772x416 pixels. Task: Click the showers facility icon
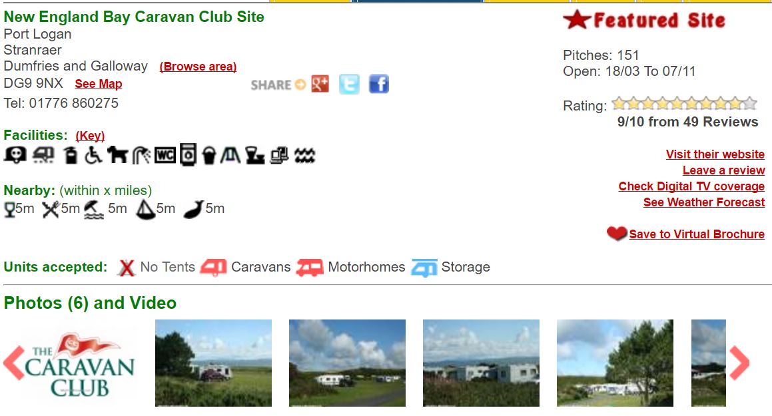click(141, 155)
